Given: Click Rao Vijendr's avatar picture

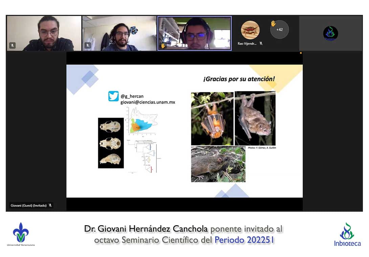Looking at the screenshot, I should point(250,30).
